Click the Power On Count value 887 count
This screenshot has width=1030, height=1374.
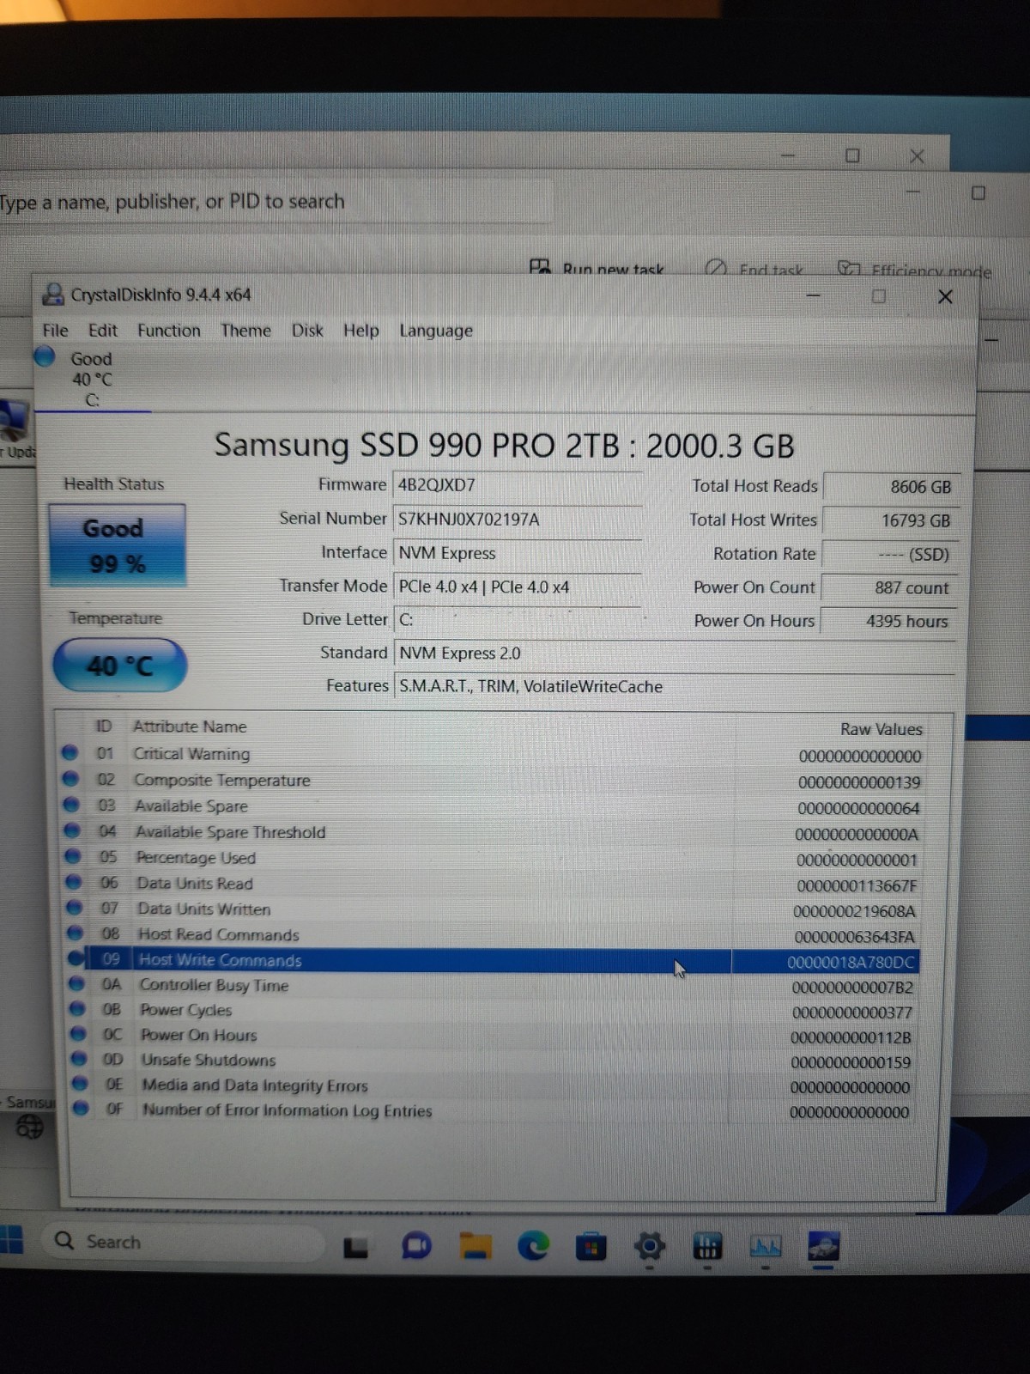889,587
